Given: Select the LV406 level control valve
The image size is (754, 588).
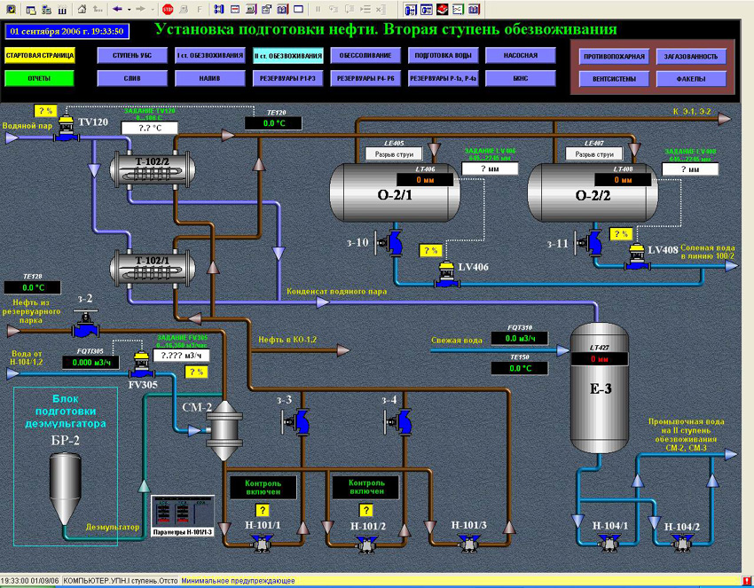Looking at the screenshot, I should 447,275.
